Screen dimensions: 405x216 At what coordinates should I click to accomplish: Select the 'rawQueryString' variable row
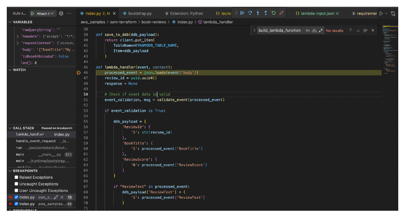(x=42, y=30)
